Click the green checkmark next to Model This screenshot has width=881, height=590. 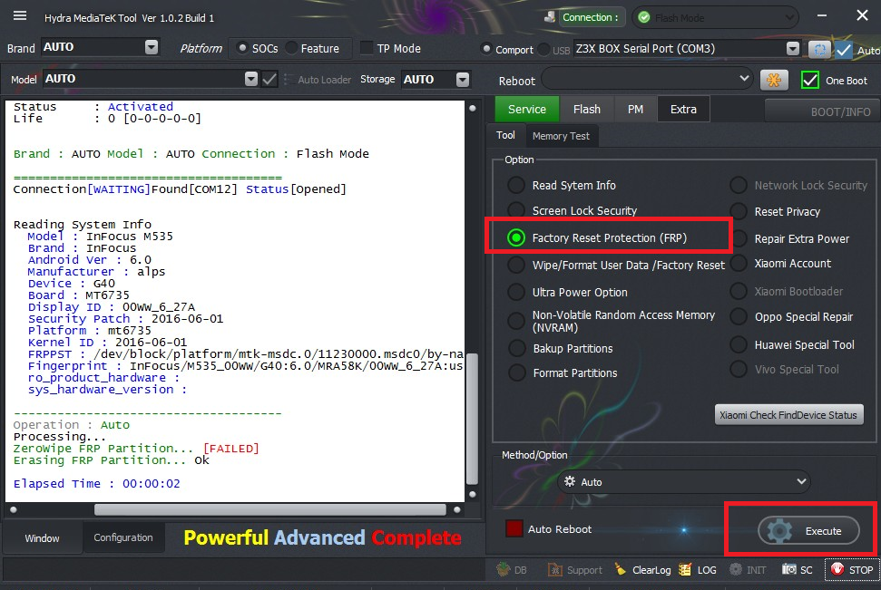point(269,79)
